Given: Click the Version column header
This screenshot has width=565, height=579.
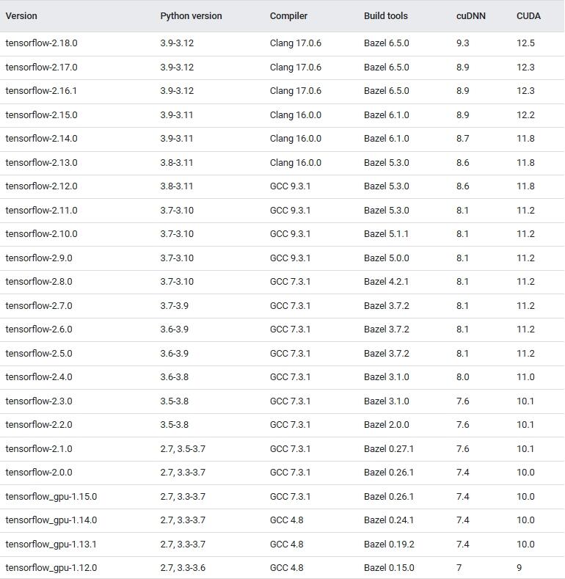Looking at the screenshot, I should [21, 15].
